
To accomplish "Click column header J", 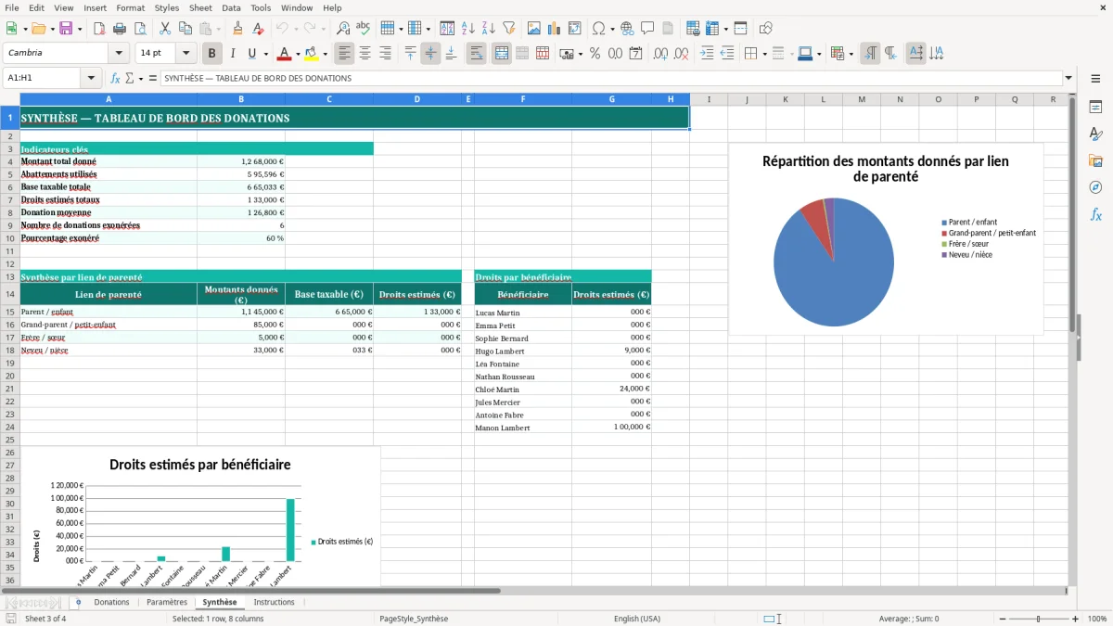I will 747,99.
